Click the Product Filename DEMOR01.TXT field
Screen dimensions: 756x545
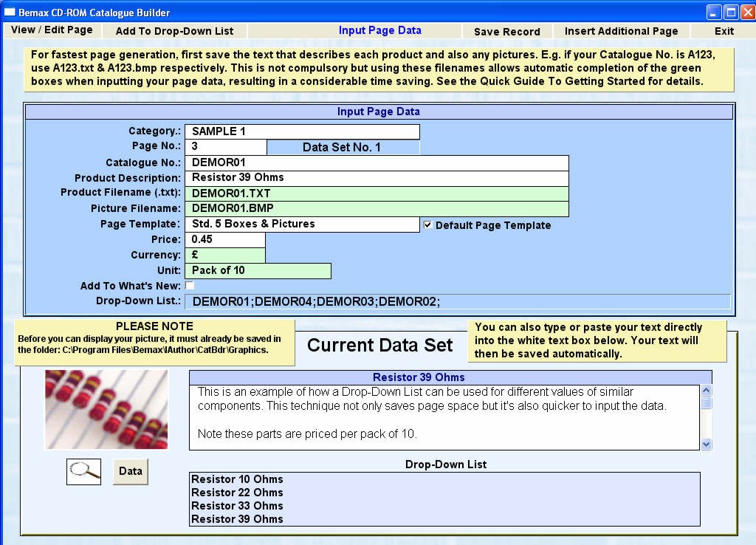[x=377, y=193]
